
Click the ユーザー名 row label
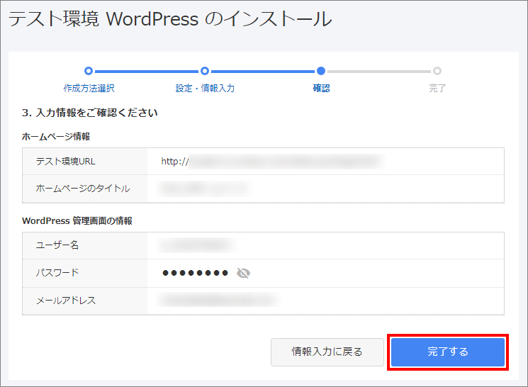pyautogui.click(x=57, y=245)
